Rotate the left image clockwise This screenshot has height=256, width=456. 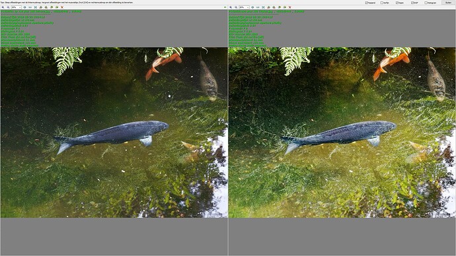46,7
